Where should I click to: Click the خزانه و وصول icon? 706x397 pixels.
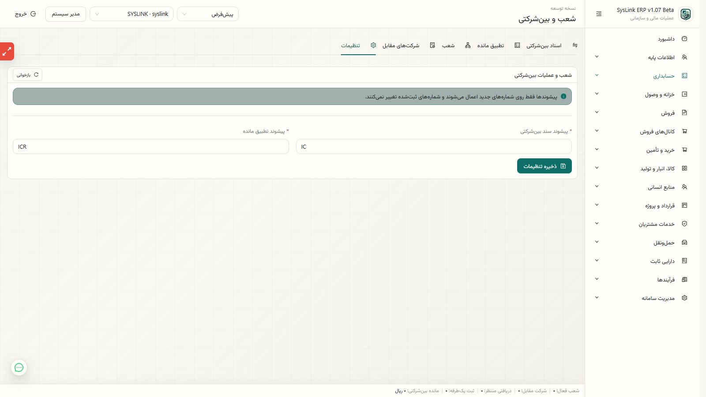(x=684, y=94)
